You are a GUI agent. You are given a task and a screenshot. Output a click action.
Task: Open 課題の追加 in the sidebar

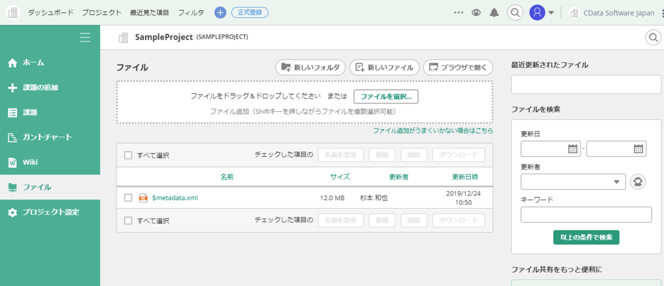click(x=50, y=87)
